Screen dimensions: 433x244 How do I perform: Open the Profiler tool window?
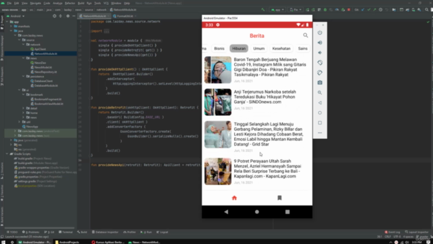(x=129, y=232)
